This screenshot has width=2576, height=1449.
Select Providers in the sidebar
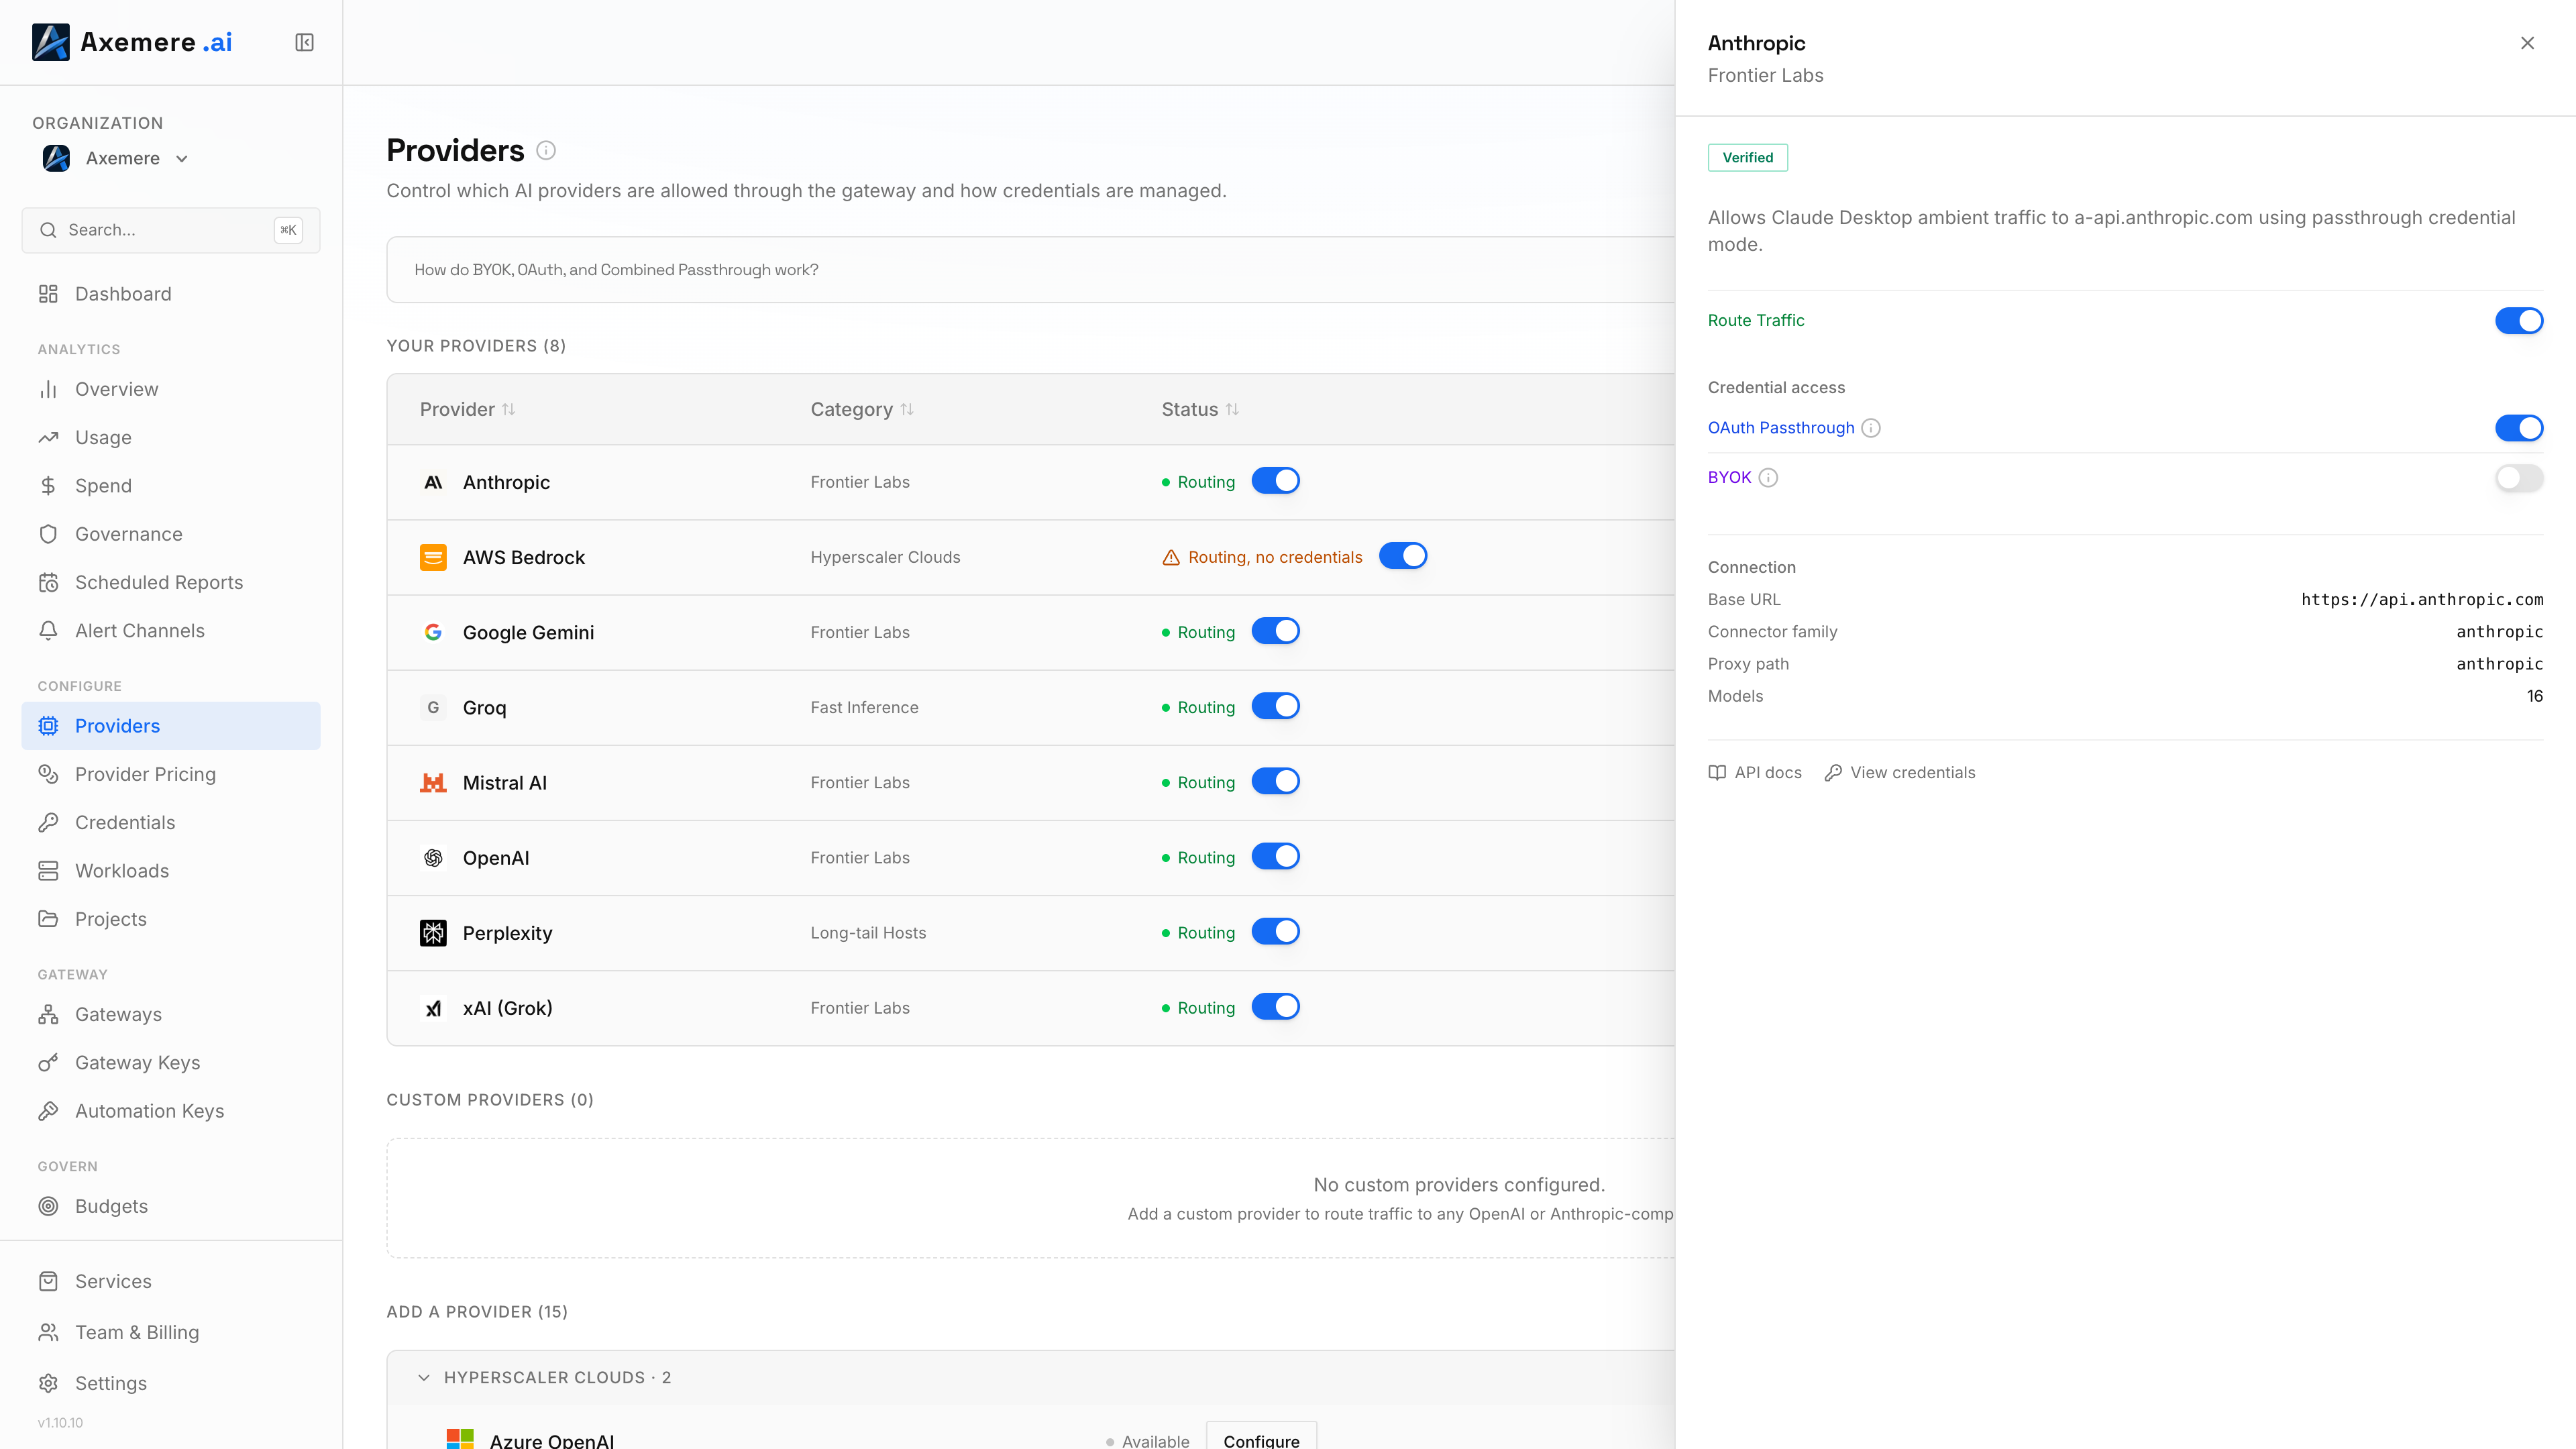click(x=171, y=726)
